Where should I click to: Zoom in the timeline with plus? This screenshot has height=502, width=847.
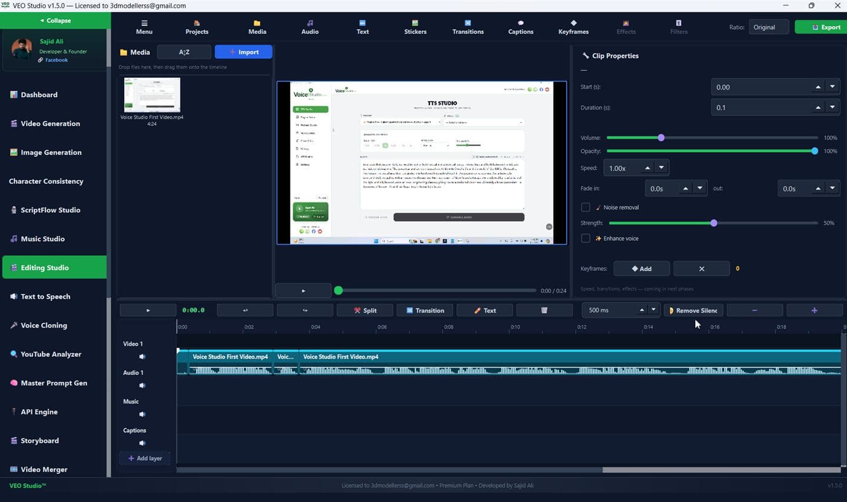[814, 310]
